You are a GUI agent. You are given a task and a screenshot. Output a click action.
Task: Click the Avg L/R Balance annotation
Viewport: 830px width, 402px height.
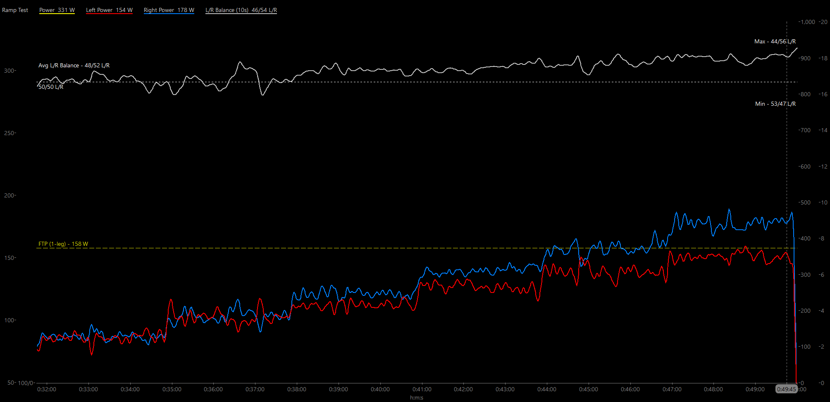pos(74,65)
